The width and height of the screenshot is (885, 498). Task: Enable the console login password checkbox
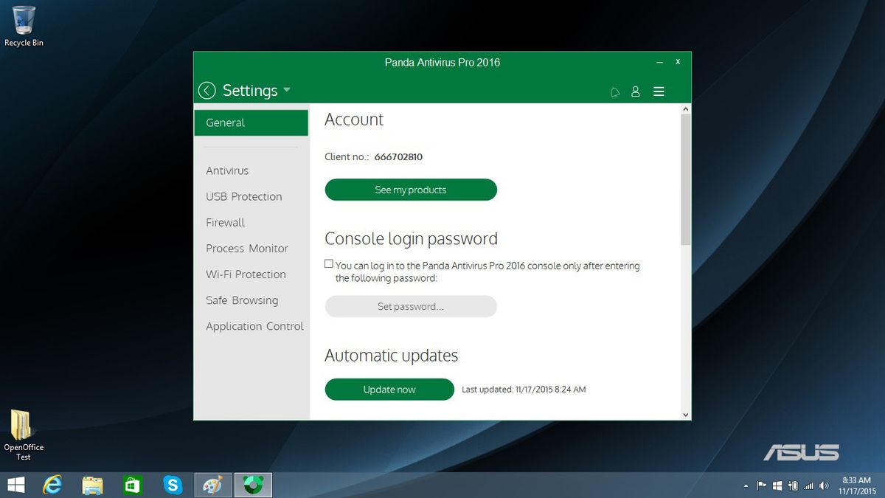[x=329, y=263]
